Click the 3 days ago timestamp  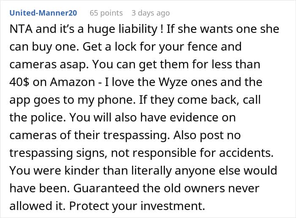tap(151, 13)
